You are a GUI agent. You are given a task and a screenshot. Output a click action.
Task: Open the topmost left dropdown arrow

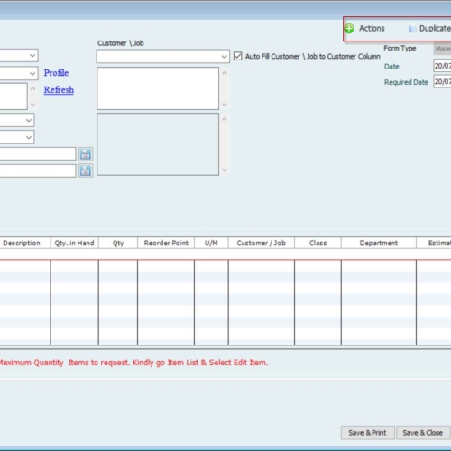tap(32, 55)
